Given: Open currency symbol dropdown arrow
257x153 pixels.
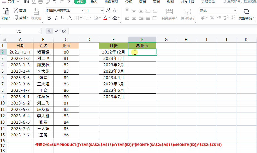Looking at the screenshot, I should [x=207, y=18].
